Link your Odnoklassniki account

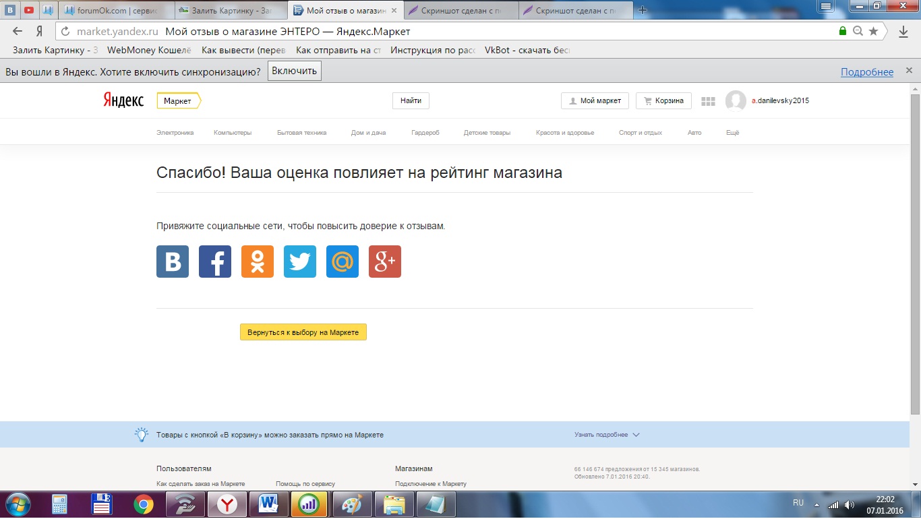(258, 262)
